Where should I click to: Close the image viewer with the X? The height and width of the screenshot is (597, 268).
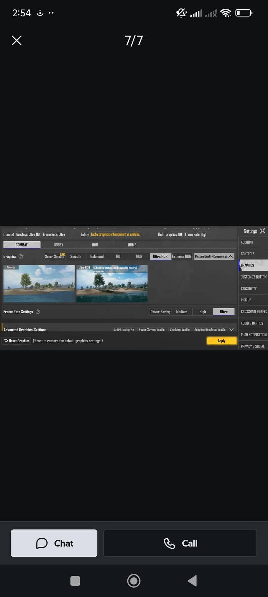[x=17, y=40]
